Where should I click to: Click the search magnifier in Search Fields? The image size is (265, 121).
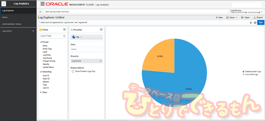(x=64, y=36)
